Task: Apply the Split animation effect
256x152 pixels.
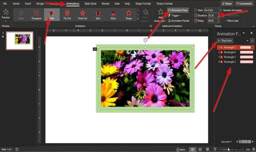Action: coord(98,15)
